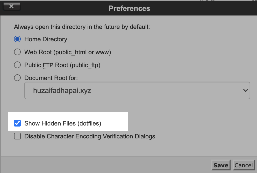The height and width of the screenshot is (173, 257).
Task: Click the Home Directory label text
Action: pyautogui.click(x=46, y=39)
